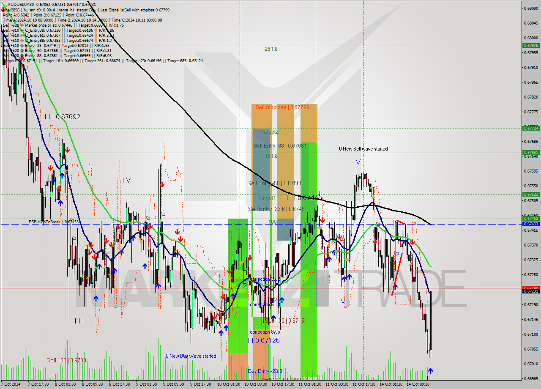Screen dimensions: 541x389
Task: Click the 'Sell Entry -23.6 | 0.6749' label
Action: 276,209
